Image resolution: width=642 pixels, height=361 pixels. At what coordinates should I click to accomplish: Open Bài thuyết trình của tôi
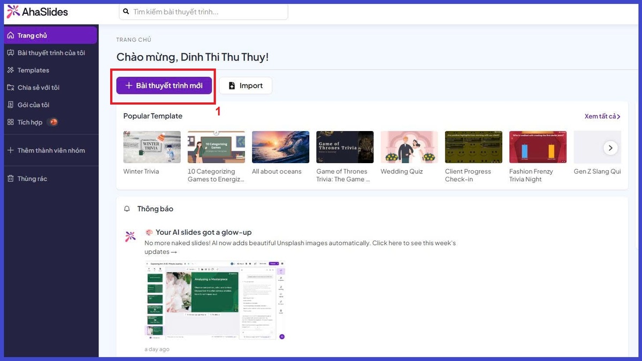coord(51,53)
